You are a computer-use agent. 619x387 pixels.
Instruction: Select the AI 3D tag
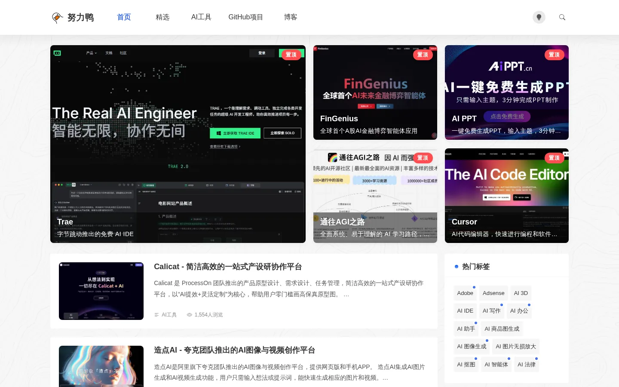click(x=521, y=293)
